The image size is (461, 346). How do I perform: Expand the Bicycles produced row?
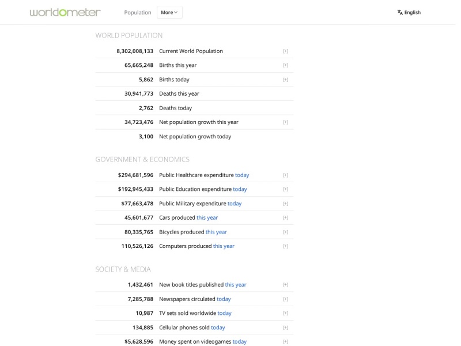285,232
